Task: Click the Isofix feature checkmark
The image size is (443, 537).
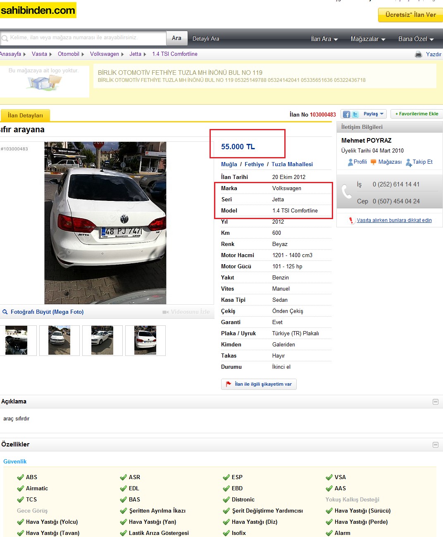Action: click(226, 533)
